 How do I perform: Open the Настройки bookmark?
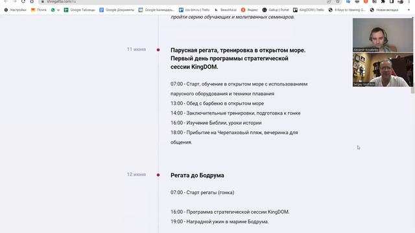click(x=15, y=10)
